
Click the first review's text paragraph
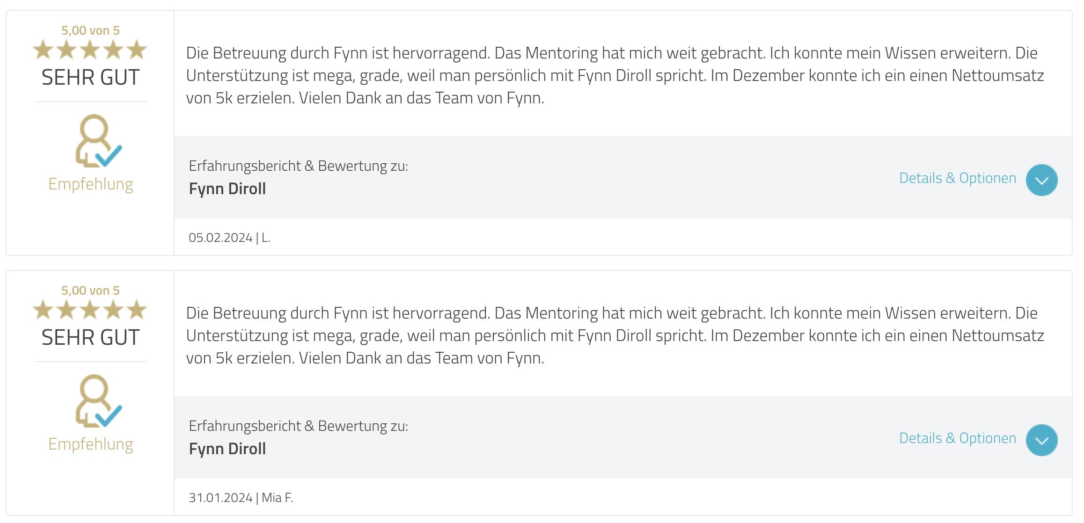point(615,75)
